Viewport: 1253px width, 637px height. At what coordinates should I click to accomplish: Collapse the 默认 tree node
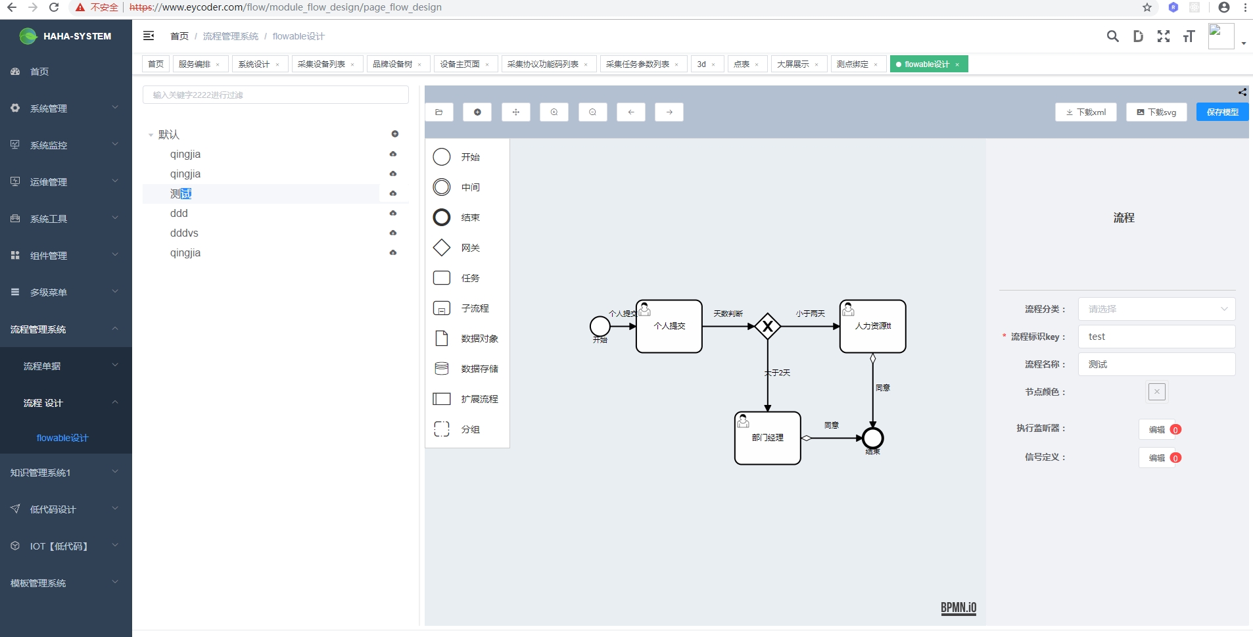coord(151,135)
